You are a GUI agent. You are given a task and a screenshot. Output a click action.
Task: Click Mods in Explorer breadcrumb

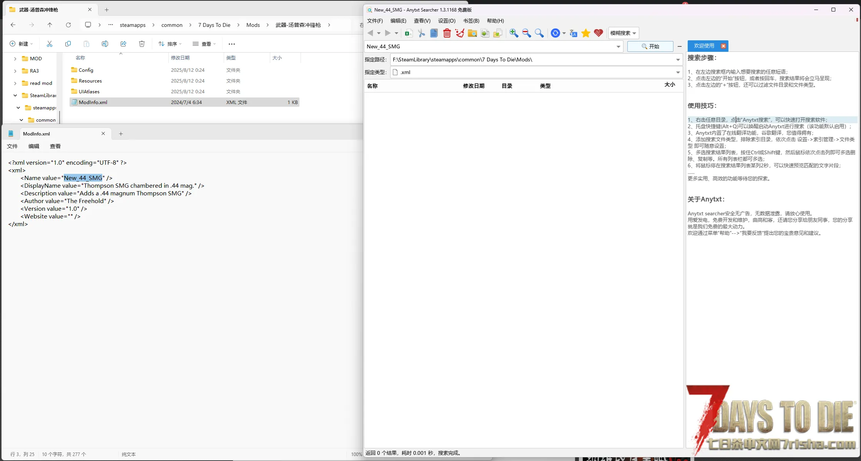253,25
